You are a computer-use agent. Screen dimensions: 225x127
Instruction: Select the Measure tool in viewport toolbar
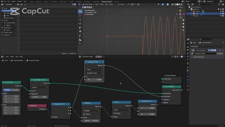tap(80, 40)
